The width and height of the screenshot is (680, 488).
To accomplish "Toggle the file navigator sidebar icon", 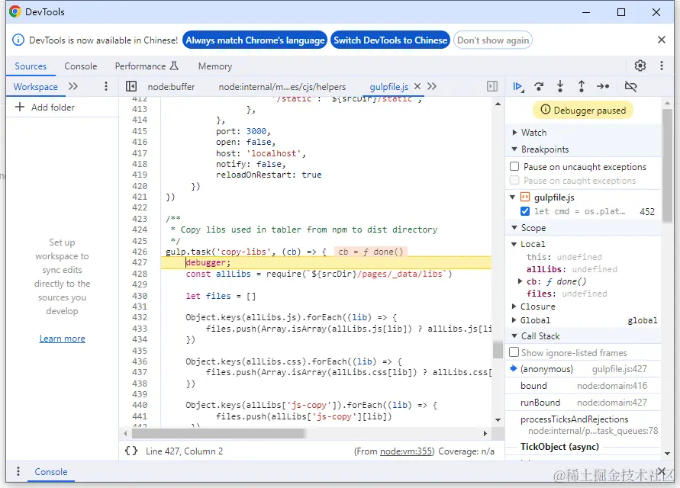I will point(131,87).
